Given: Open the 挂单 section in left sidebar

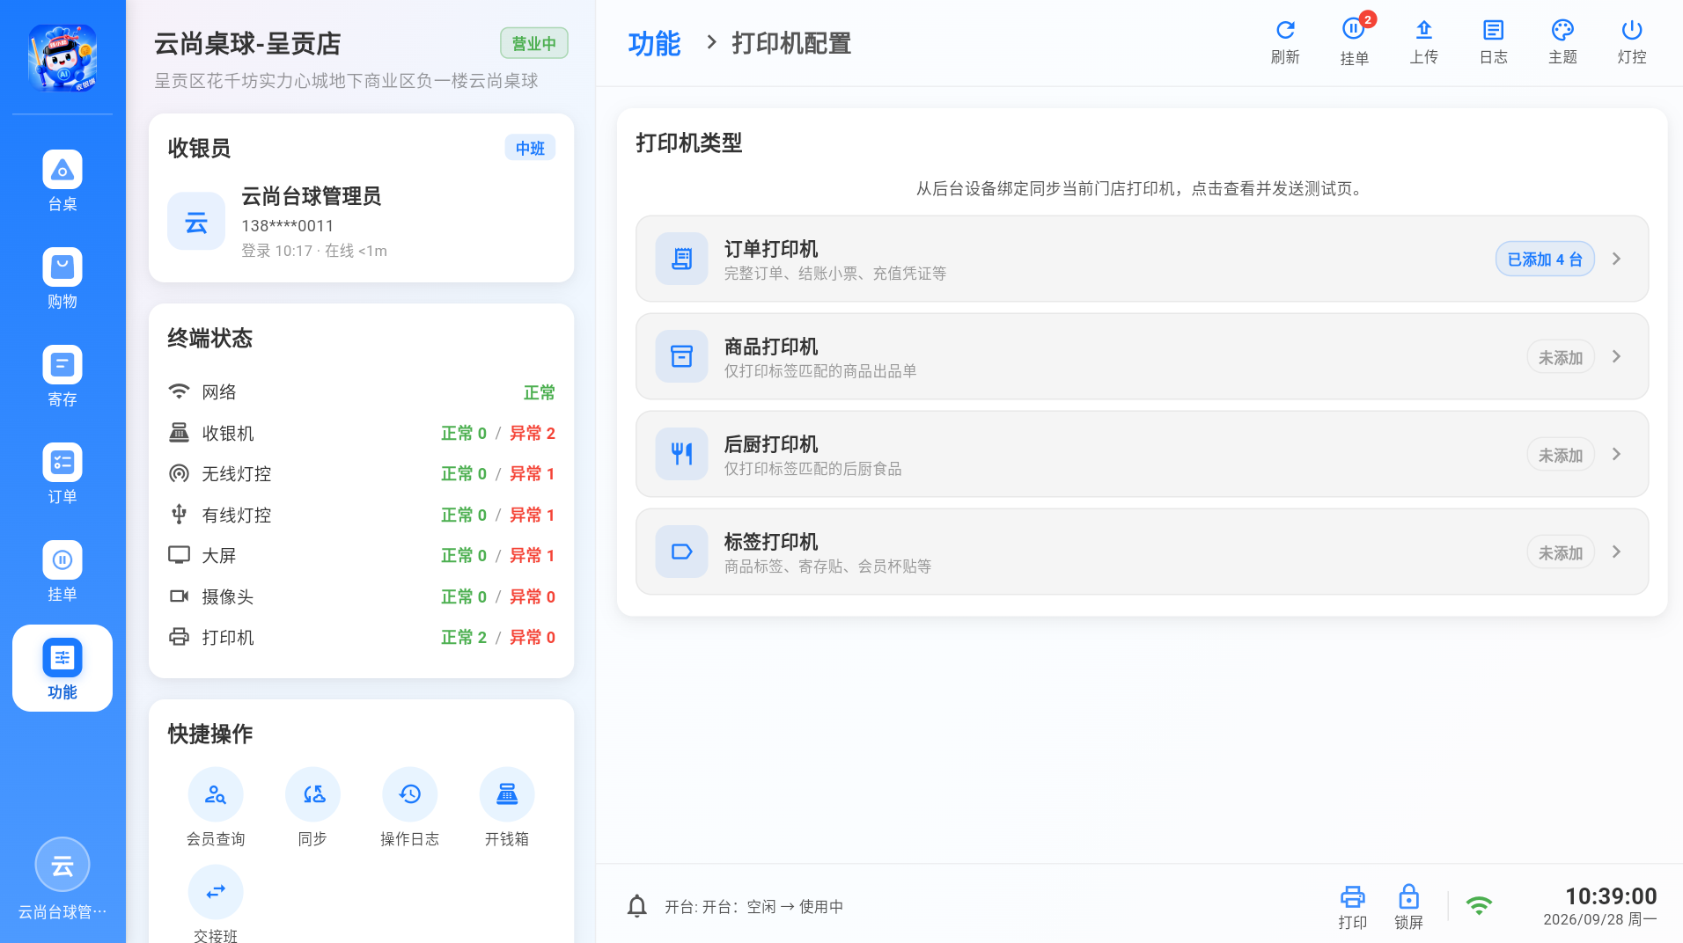Looking at the screenshot, I should 62,571.
